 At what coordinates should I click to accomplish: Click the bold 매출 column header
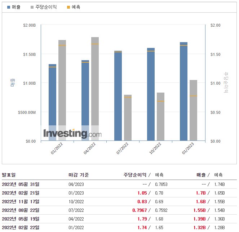201,175
